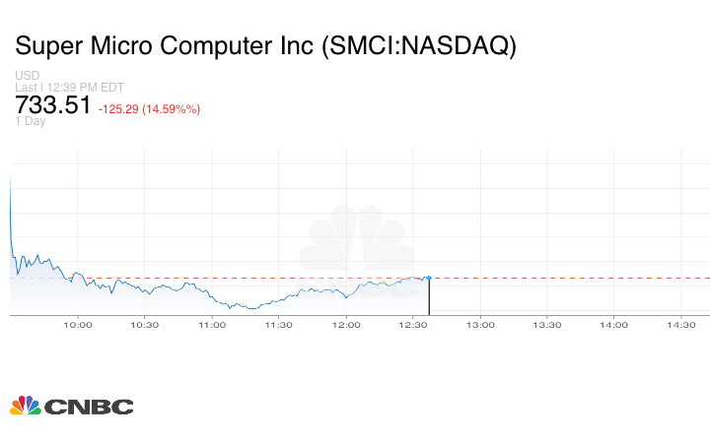710x443 pixels.
Task: Click the 14:30 time axis label
Action: [681, 325]
